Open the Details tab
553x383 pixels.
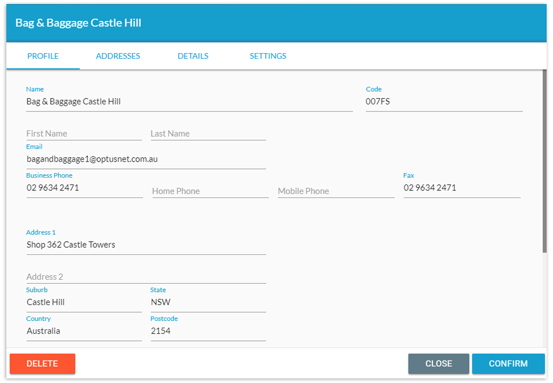click(x=193, y=56)
